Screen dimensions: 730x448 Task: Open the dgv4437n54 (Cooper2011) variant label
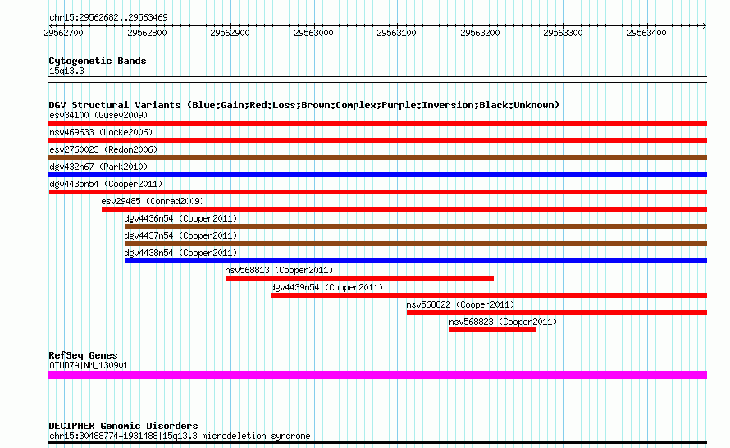coord(180,235)
